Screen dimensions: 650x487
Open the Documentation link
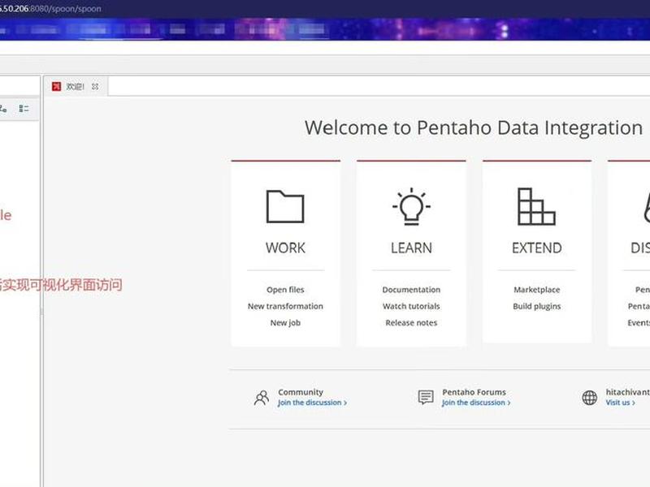coord(411,290)
